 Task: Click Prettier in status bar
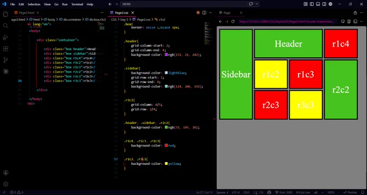[350, 192]
